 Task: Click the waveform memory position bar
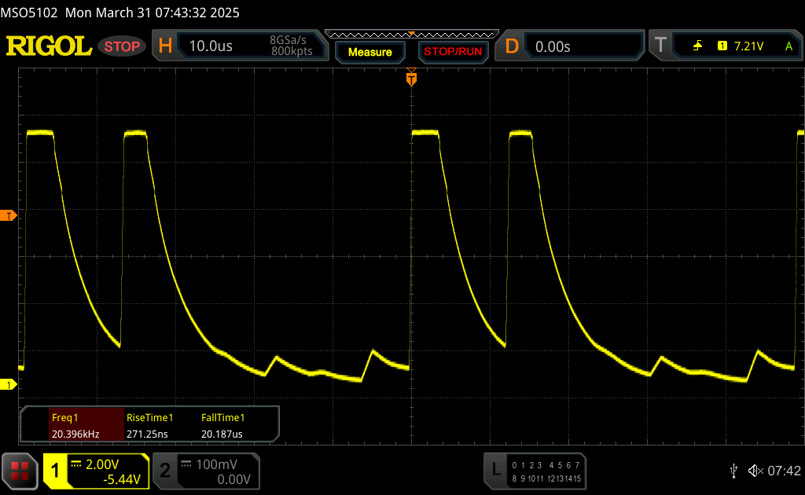click(410, 35)
